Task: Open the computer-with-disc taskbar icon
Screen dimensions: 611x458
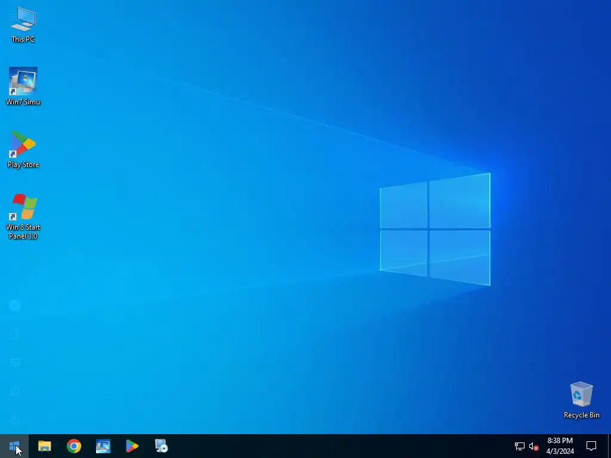Action: point(161,446)
